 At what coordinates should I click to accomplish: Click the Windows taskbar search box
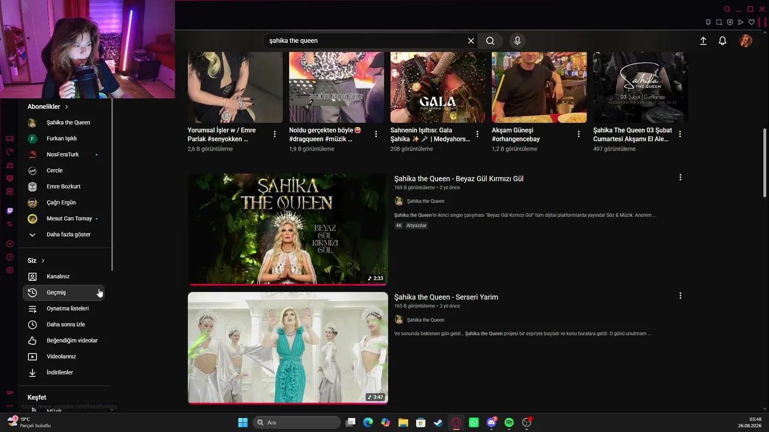coord(297,422)
